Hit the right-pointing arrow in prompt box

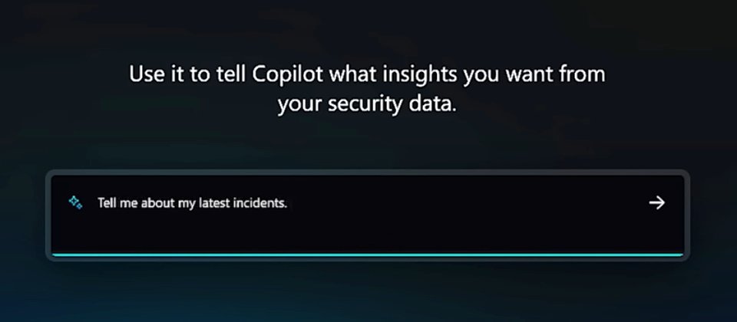tap(656, 202)
